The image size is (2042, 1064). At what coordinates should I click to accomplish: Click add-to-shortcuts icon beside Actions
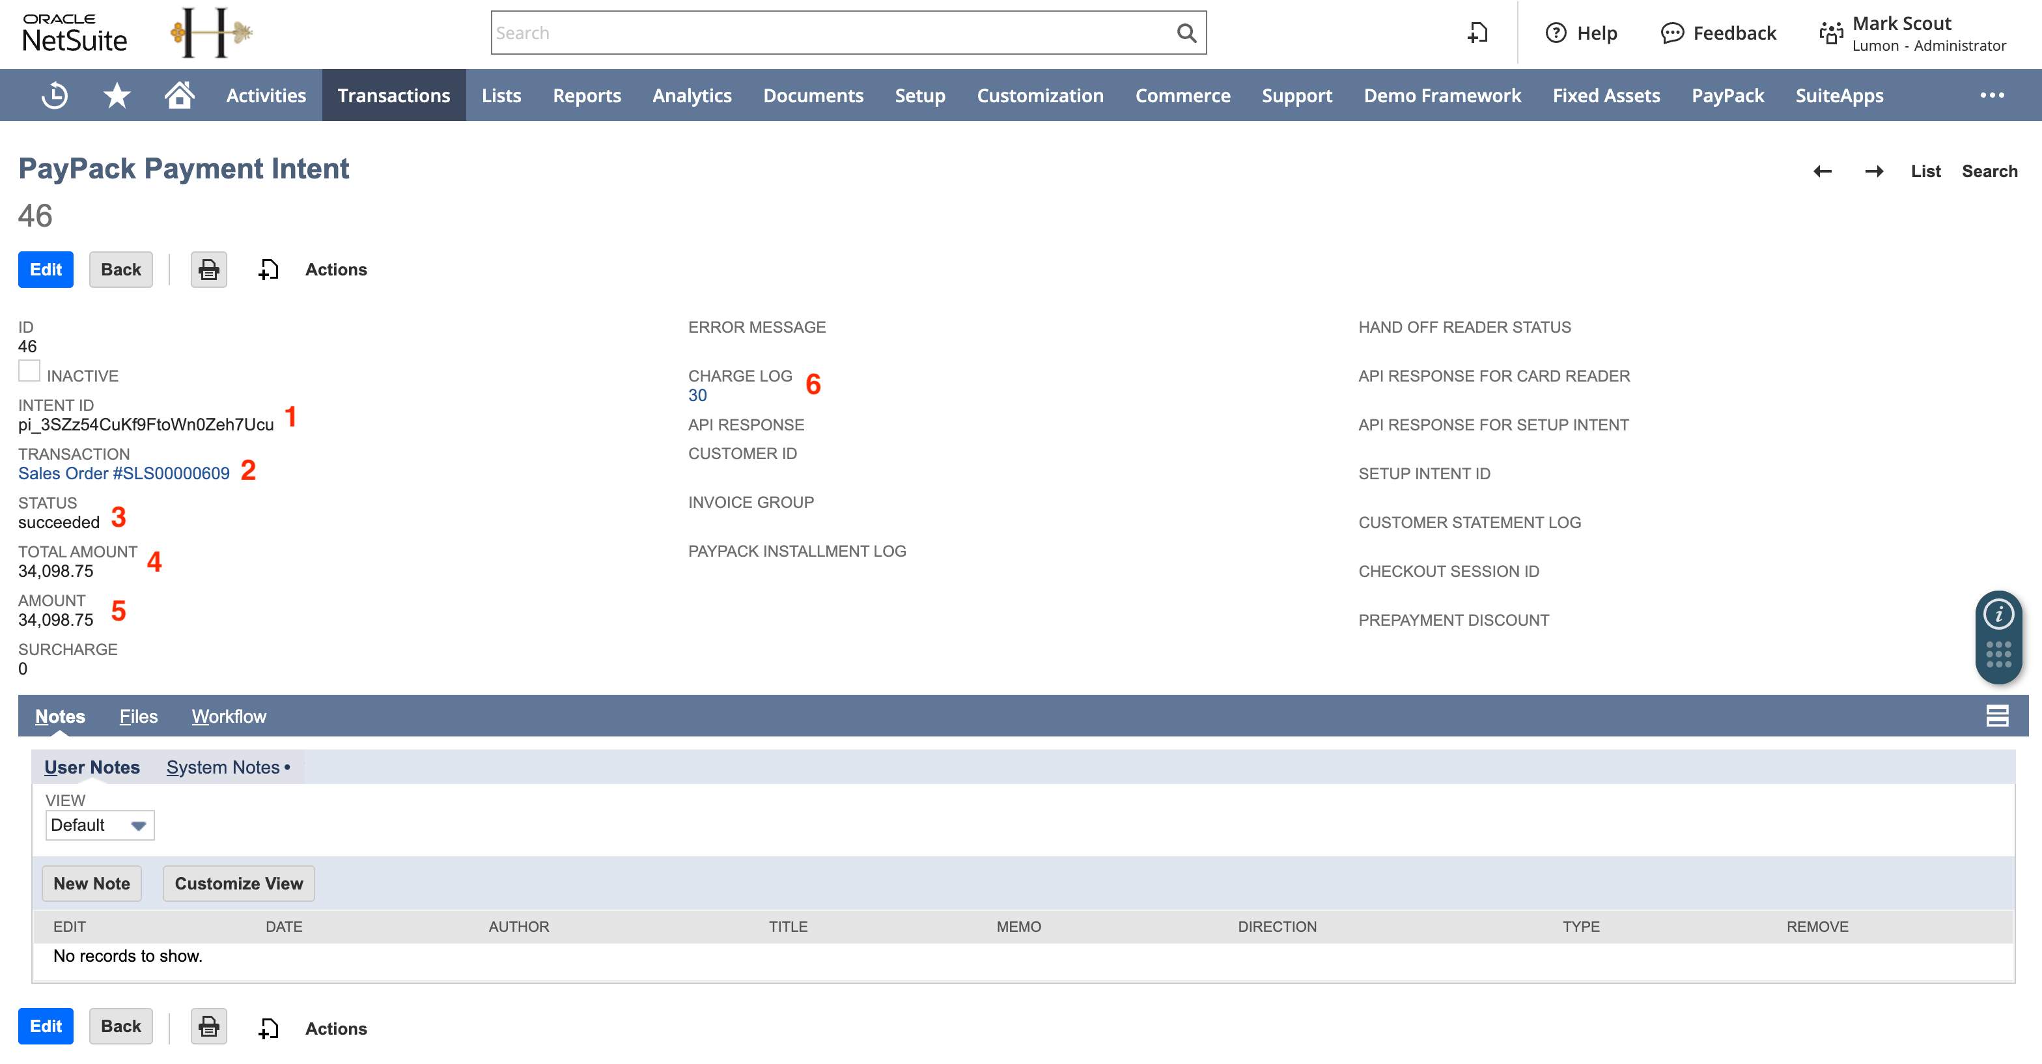click(x=268, y=270)
